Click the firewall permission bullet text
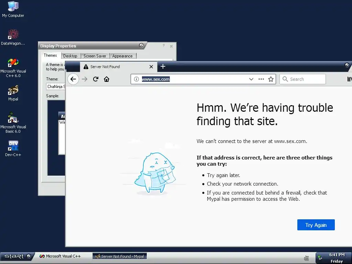 tap(267, 196)
